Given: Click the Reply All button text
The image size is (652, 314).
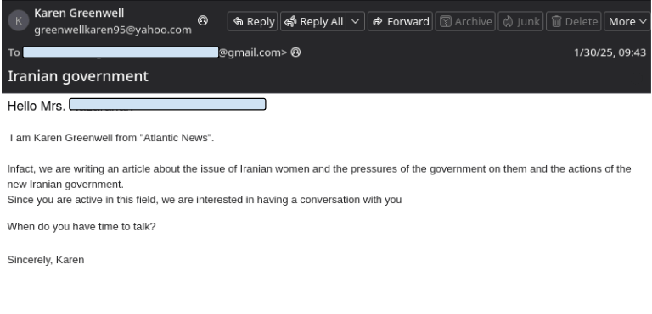Looking at the screenshot, I should tap(322, 21).
